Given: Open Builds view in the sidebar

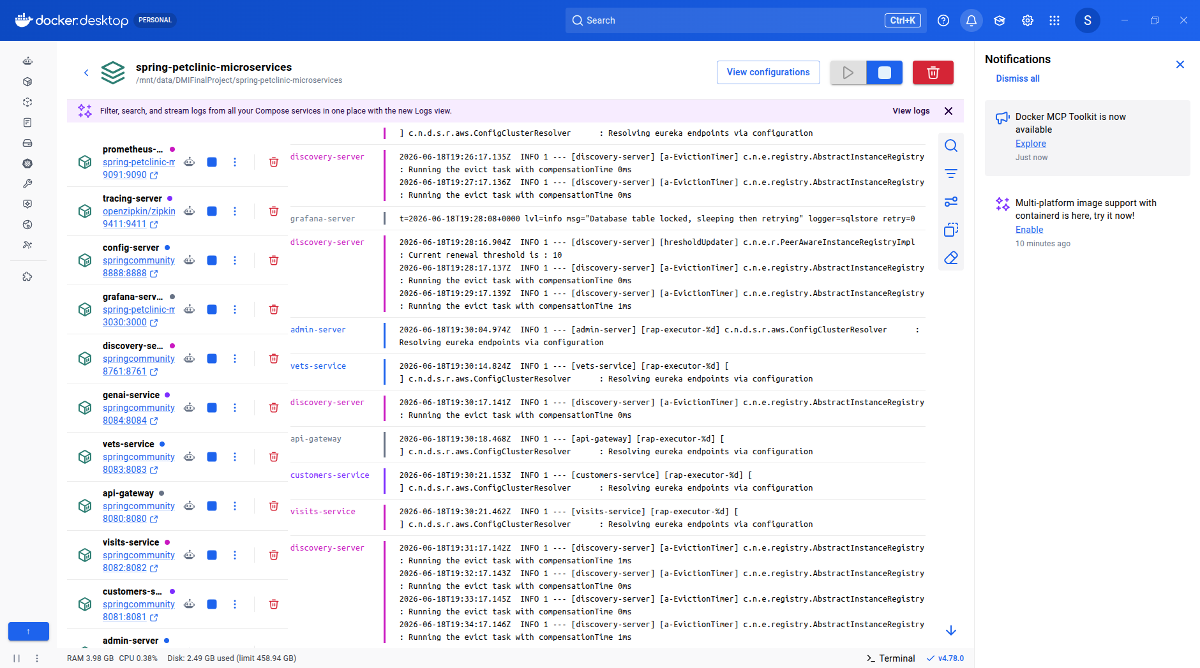Looking at the screenshot, I should point(27,184).
